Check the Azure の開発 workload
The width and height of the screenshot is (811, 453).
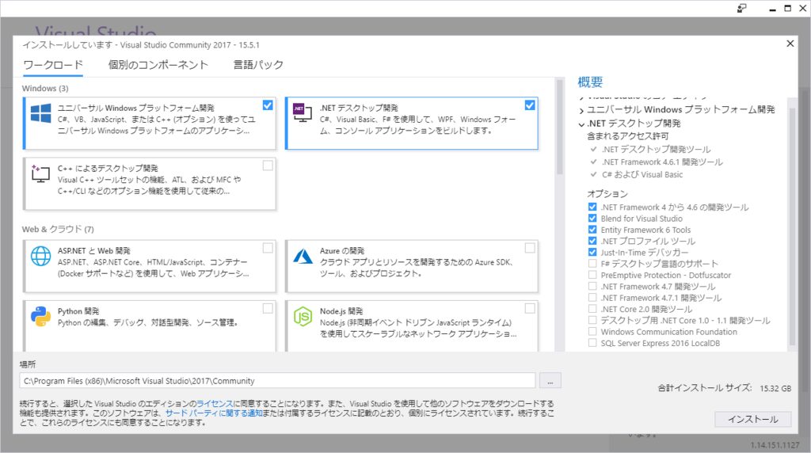coord(530,248)
